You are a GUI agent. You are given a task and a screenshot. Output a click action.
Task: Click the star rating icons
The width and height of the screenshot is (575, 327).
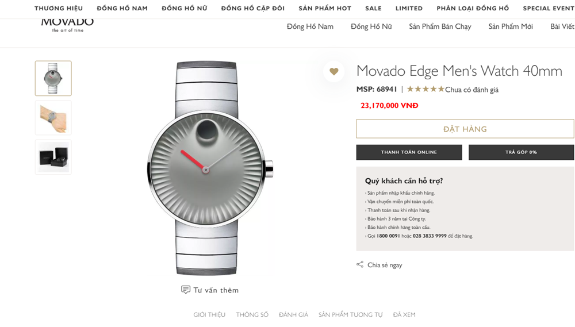[425, 89]
